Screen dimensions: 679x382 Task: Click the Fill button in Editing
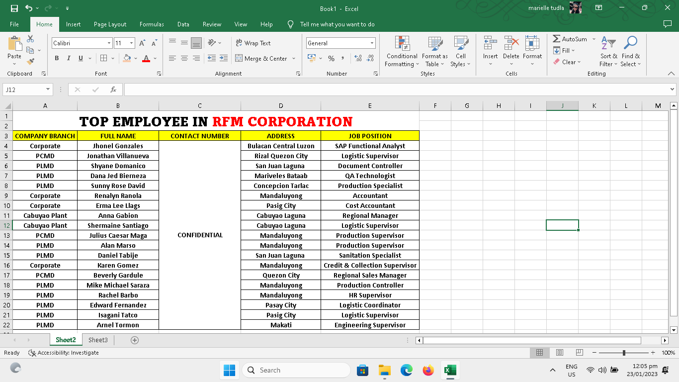pos(564,50)
